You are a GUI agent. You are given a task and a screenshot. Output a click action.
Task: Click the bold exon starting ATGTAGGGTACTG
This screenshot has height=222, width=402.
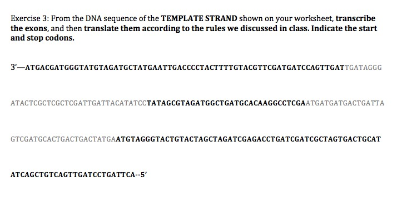pyautogui.click(x=248, y=139)
